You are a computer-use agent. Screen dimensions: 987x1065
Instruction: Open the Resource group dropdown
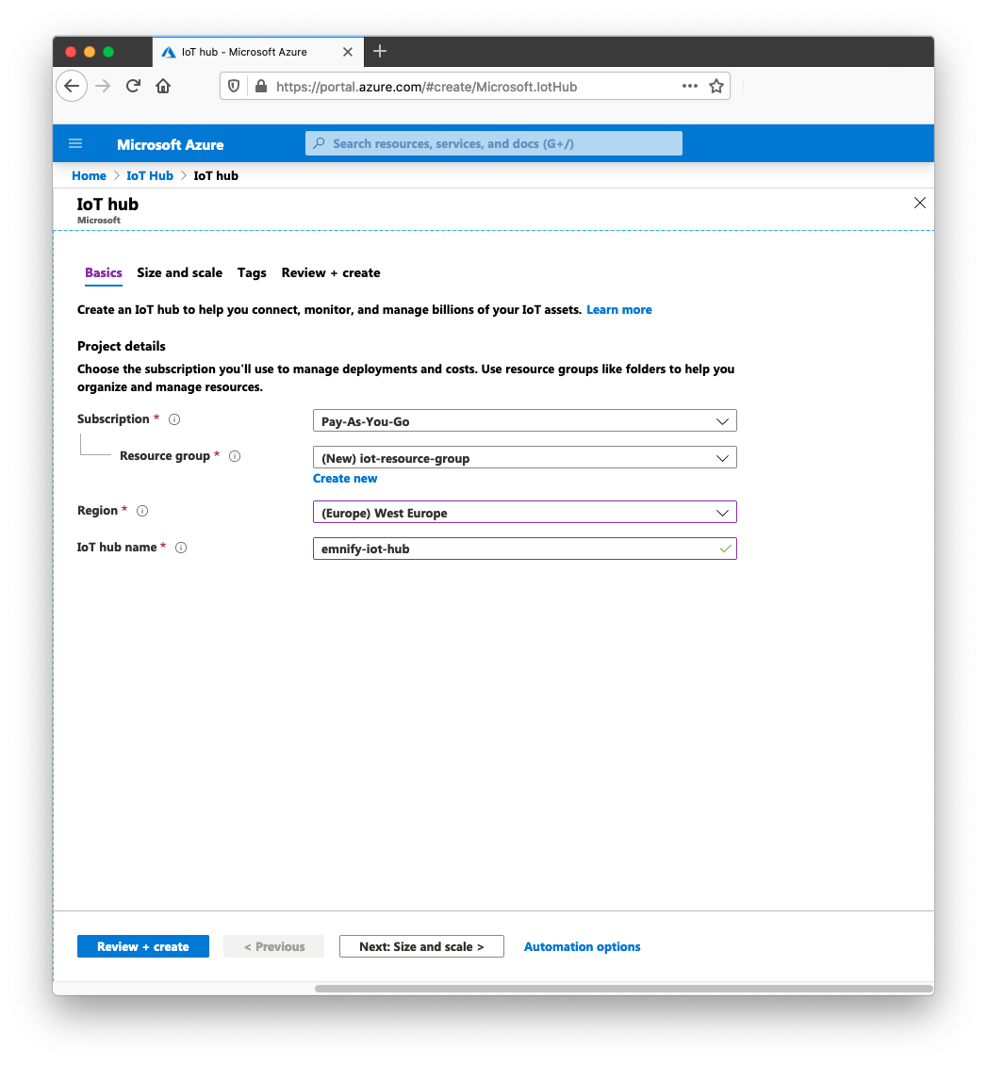point(524,458)
